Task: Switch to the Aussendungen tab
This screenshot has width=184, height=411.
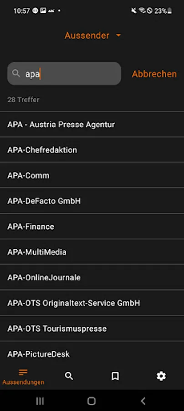Action: 23,377
